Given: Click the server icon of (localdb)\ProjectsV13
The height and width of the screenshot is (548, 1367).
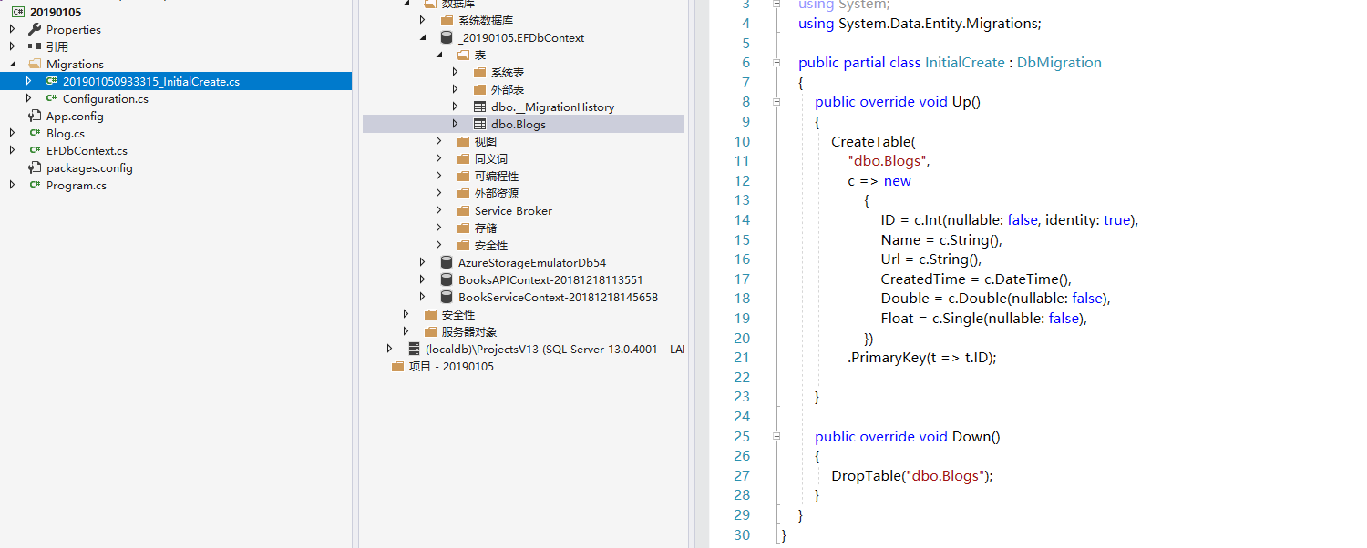Looking at the screenshot, I should click(x=414, y=349).
